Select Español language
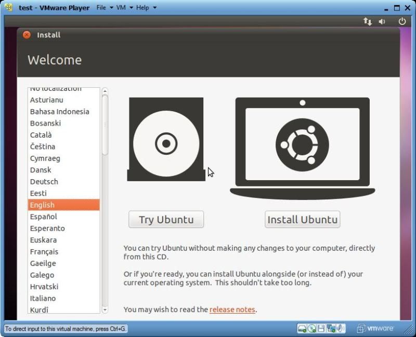The height and width of the screenshot is (337, 416). pos(63,217)
